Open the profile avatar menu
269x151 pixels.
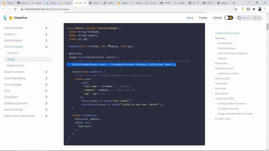click(x=260, y=9)
